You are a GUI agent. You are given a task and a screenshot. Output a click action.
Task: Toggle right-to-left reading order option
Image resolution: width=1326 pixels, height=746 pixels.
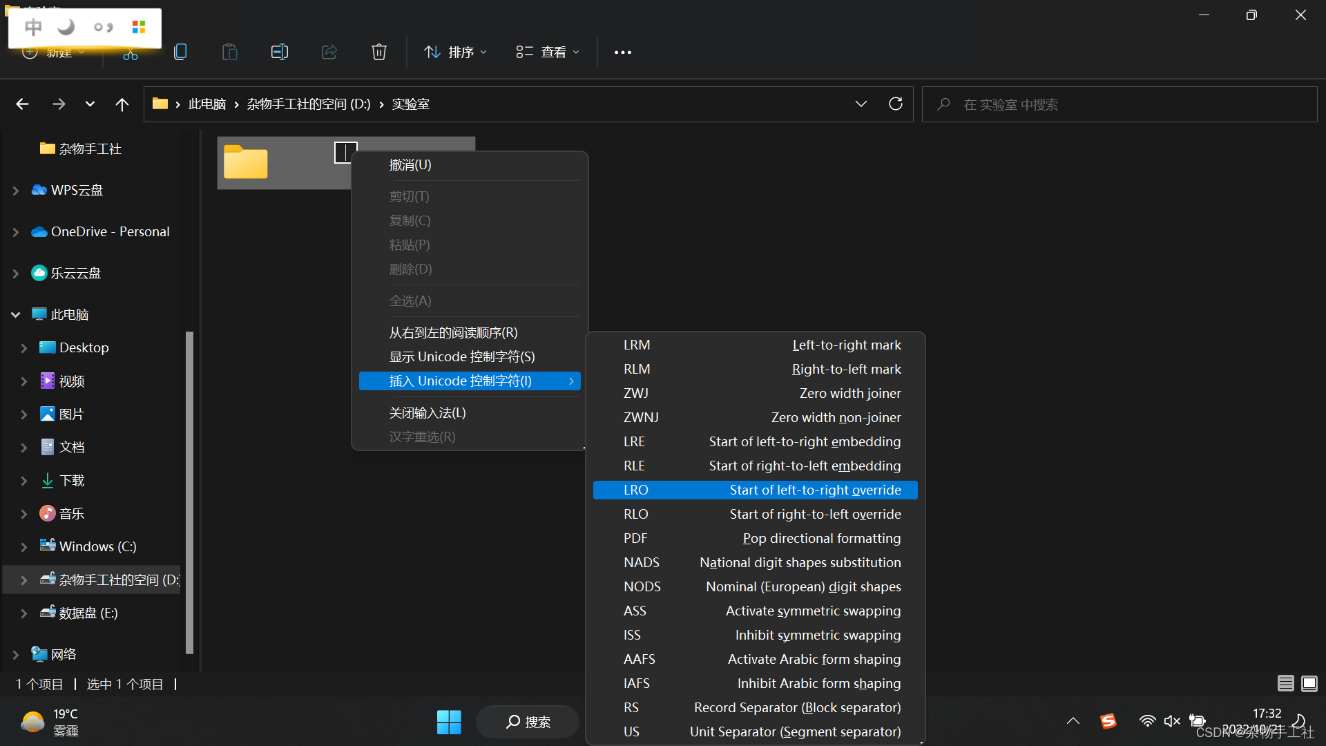[x=453, y=333]
